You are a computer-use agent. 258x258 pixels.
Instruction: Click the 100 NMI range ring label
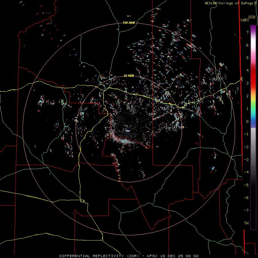[129, 23]
